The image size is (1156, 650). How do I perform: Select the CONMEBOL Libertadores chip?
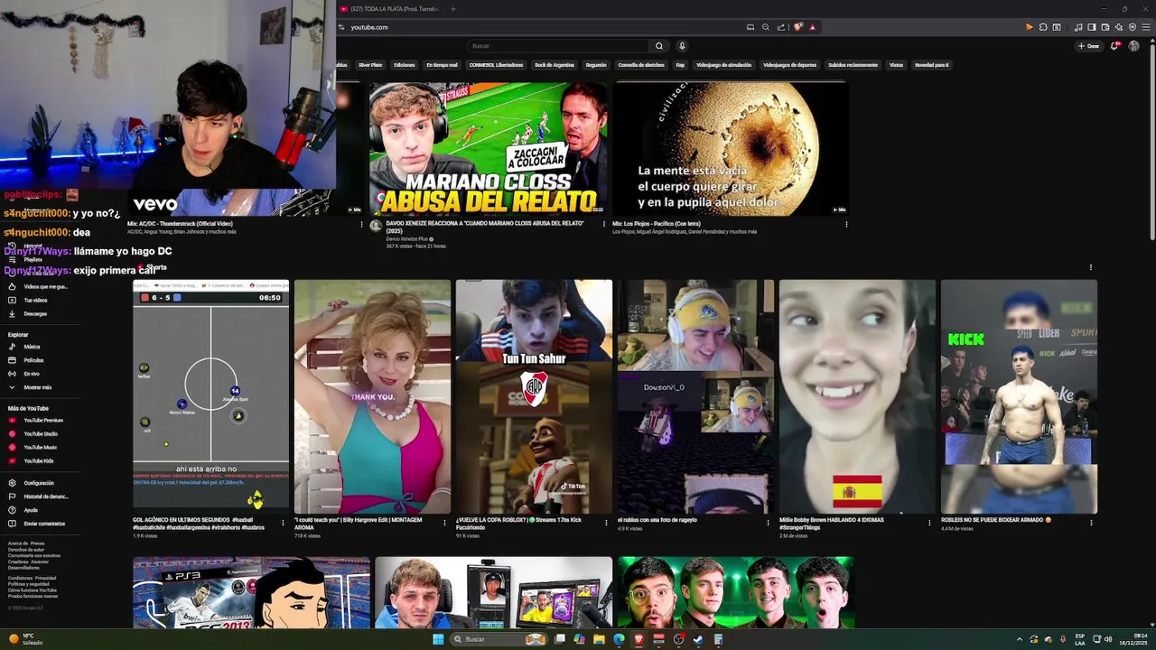tap(496, 65)
